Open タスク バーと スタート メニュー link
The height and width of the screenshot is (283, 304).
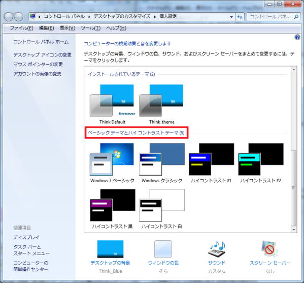pos(31,250)
